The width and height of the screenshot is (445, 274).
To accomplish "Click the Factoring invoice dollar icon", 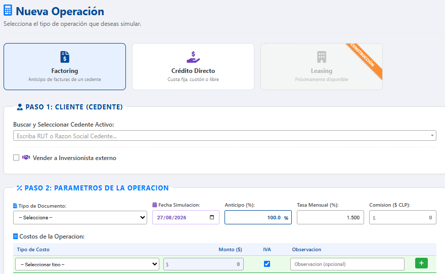I will [65, 57].
